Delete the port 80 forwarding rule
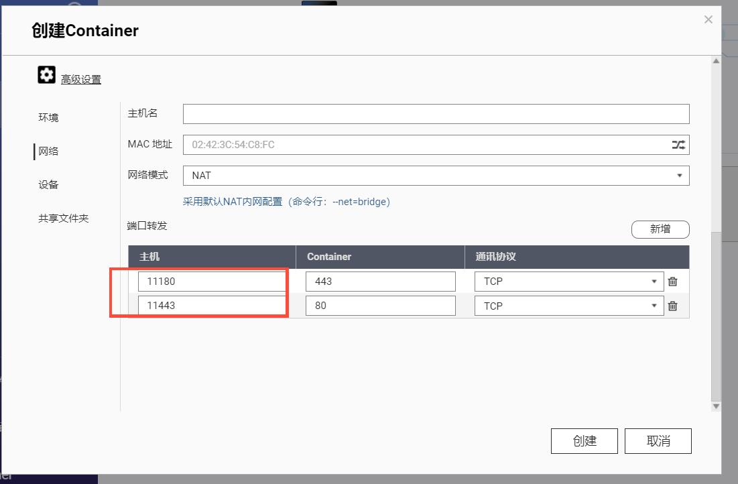The image size is (738, 484). pos(674,306)
